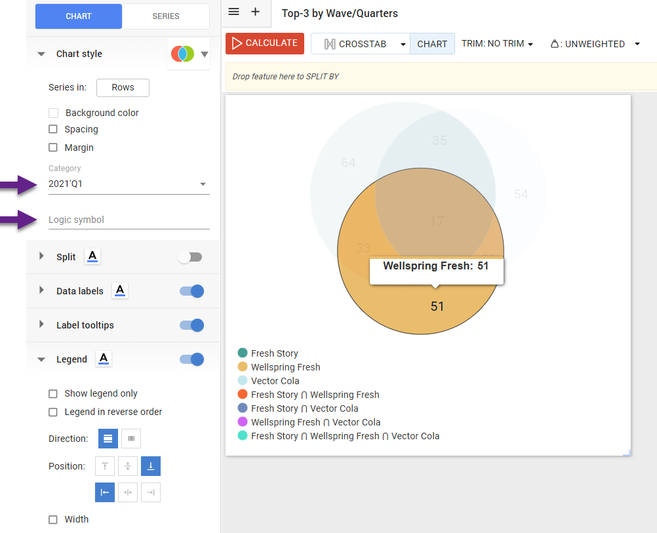Enable the Background color checkbox
The height and width of the screenshot is (533, 657).
point(54,113)
